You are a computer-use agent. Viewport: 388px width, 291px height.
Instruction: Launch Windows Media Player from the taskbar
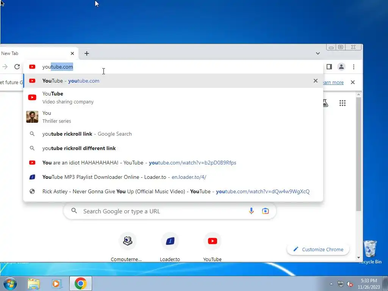[56, 284]
